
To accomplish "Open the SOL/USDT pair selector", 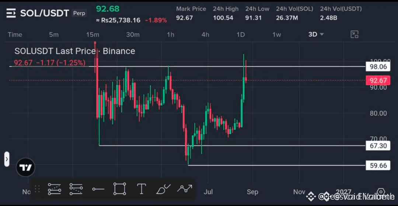I will point(45,13).
